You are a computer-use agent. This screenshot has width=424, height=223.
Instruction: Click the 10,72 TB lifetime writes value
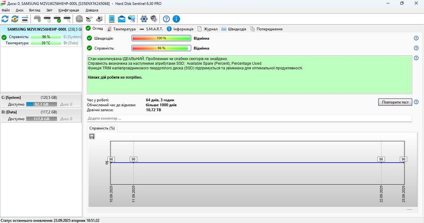click(153, 110)
